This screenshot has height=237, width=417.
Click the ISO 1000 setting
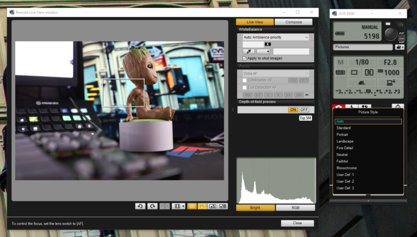click(x=389, y=73)
